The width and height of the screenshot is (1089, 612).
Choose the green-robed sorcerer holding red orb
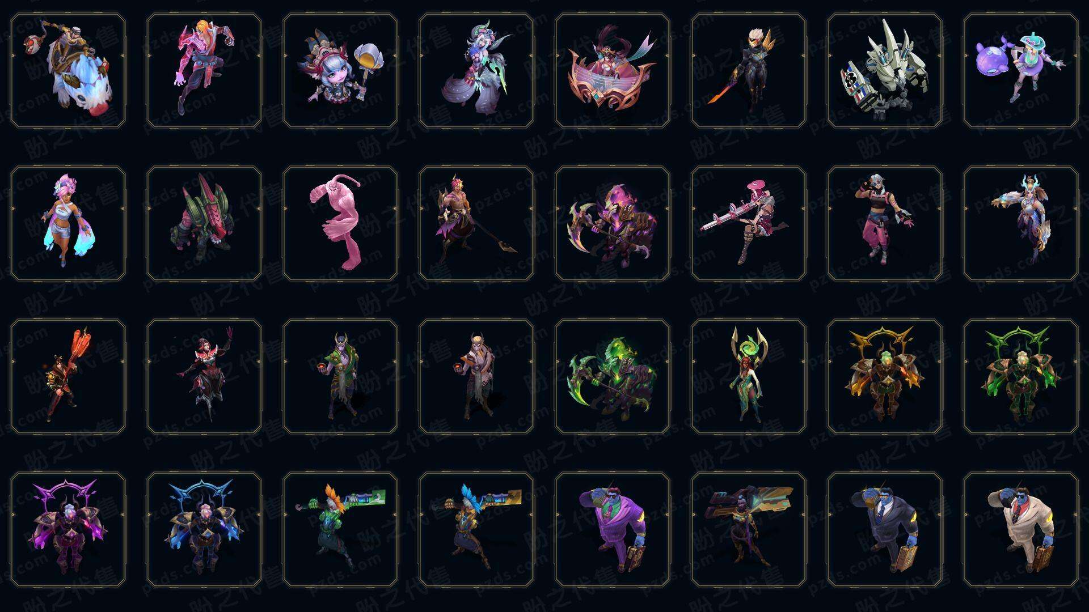[340, 376]
